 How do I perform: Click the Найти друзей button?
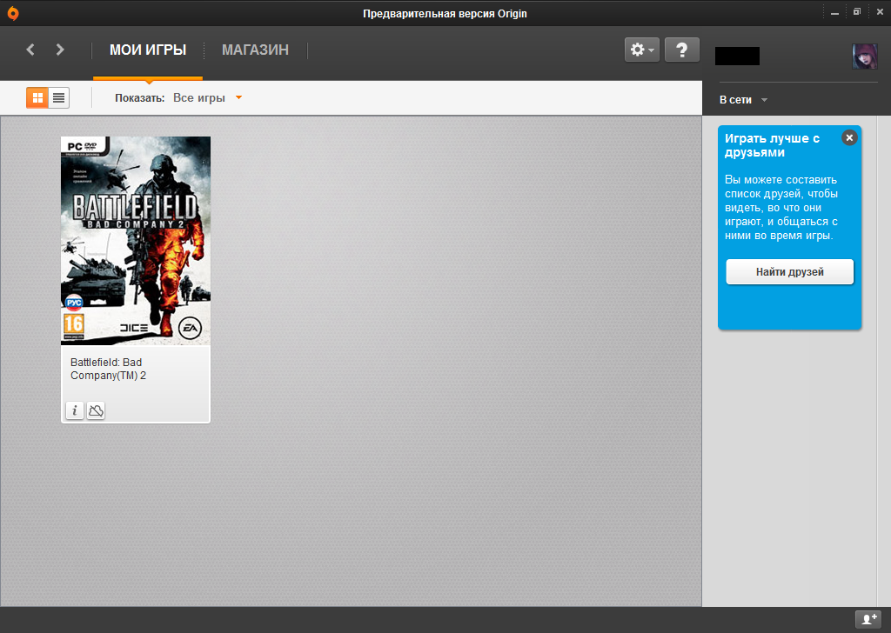790,272
